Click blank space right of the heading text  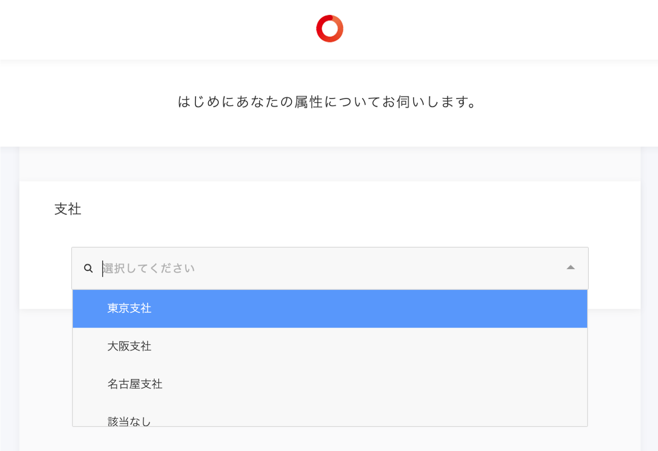point(571,102)
